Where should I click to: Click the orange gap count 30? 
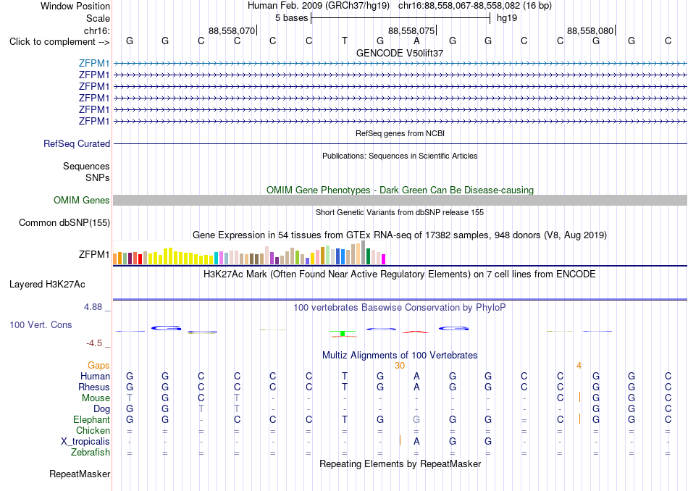(x=400, y=365)
